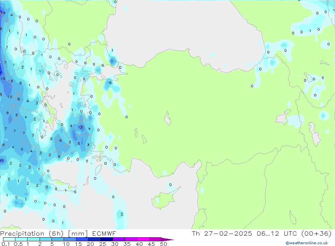Viewport: 335px width, 246px height.
Task: Click the '8' precipitation value on the map
Action: pos(18,99)
